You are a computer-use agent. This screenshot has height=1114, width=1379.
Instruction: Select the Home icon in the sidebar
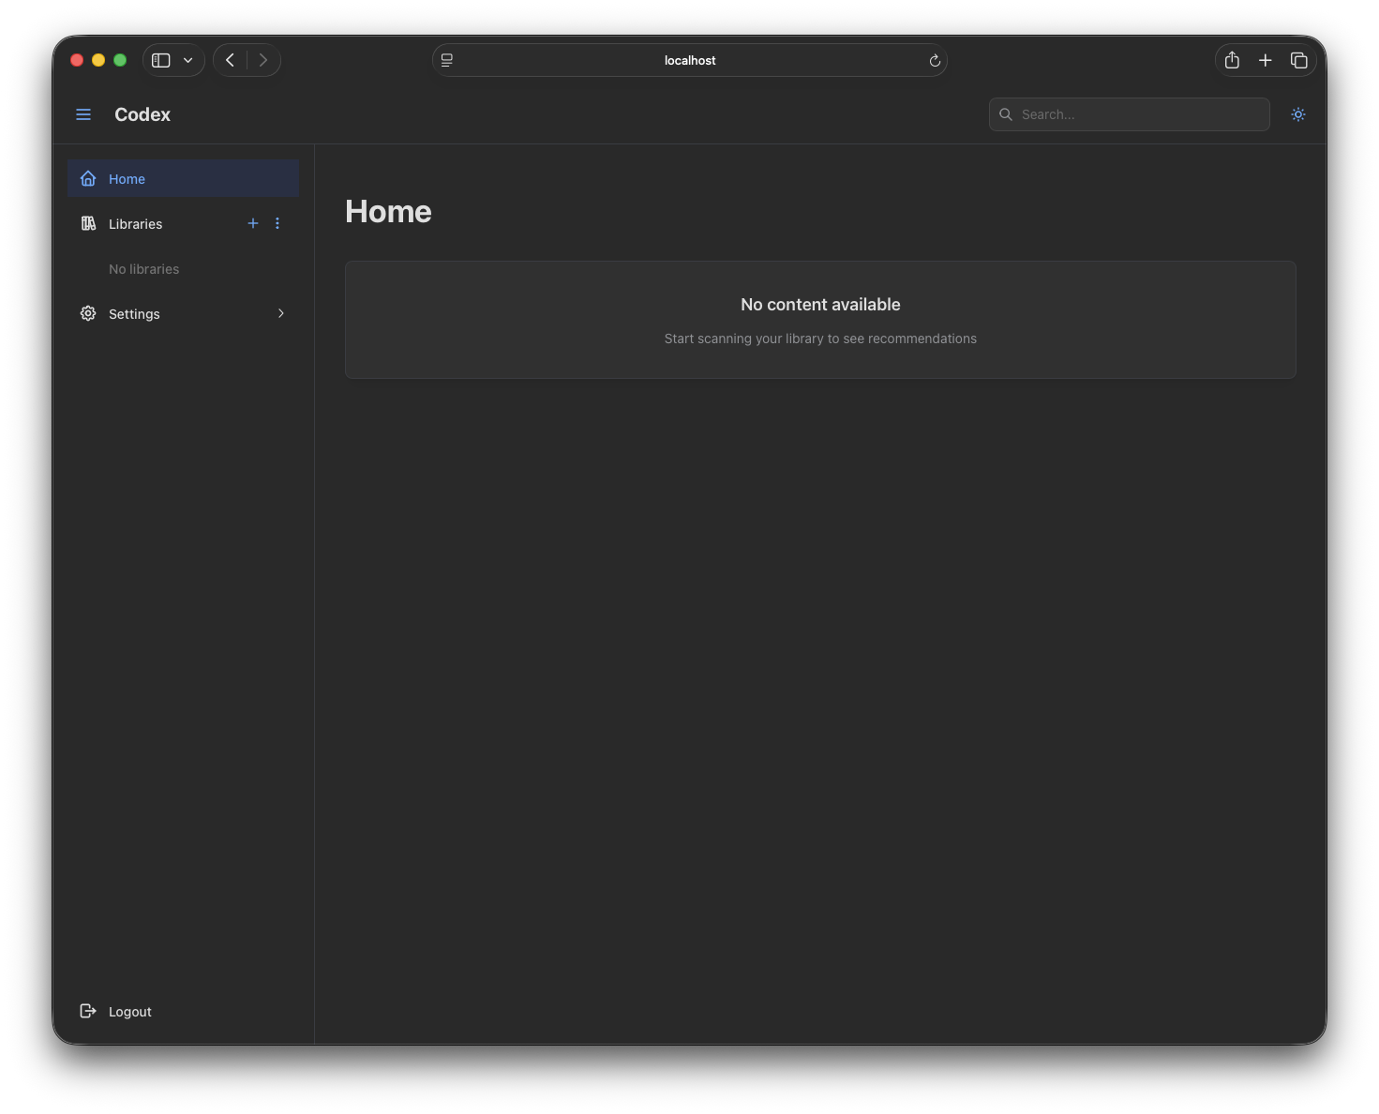coord(88,178)
